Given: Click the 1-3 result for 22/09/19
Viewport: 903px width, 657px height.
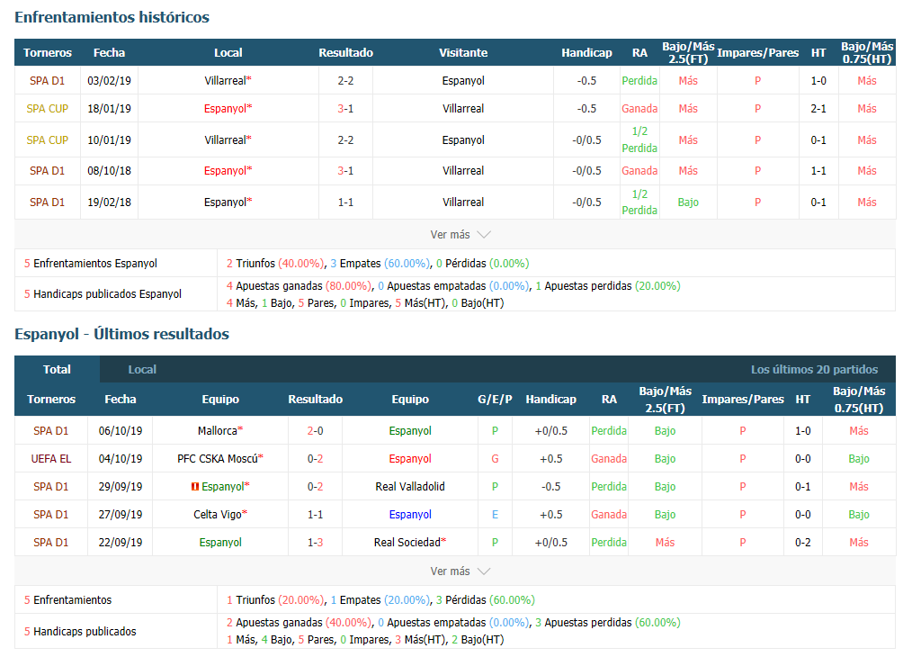Looking at the screenshot, I should [315, 543].
